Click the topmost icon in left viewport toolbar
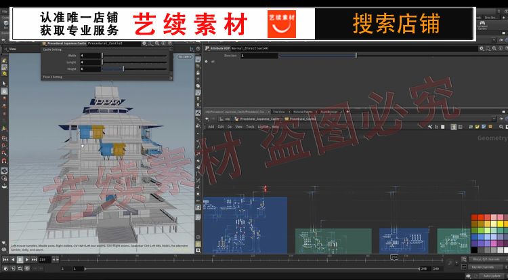The width and height of the screenshot is (508, 280). (x=4, y=60)
